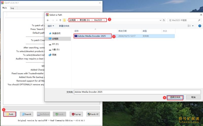203x126 pixels.
Task: Click the De/Select button in GenP
Action: tap(43, 114)
